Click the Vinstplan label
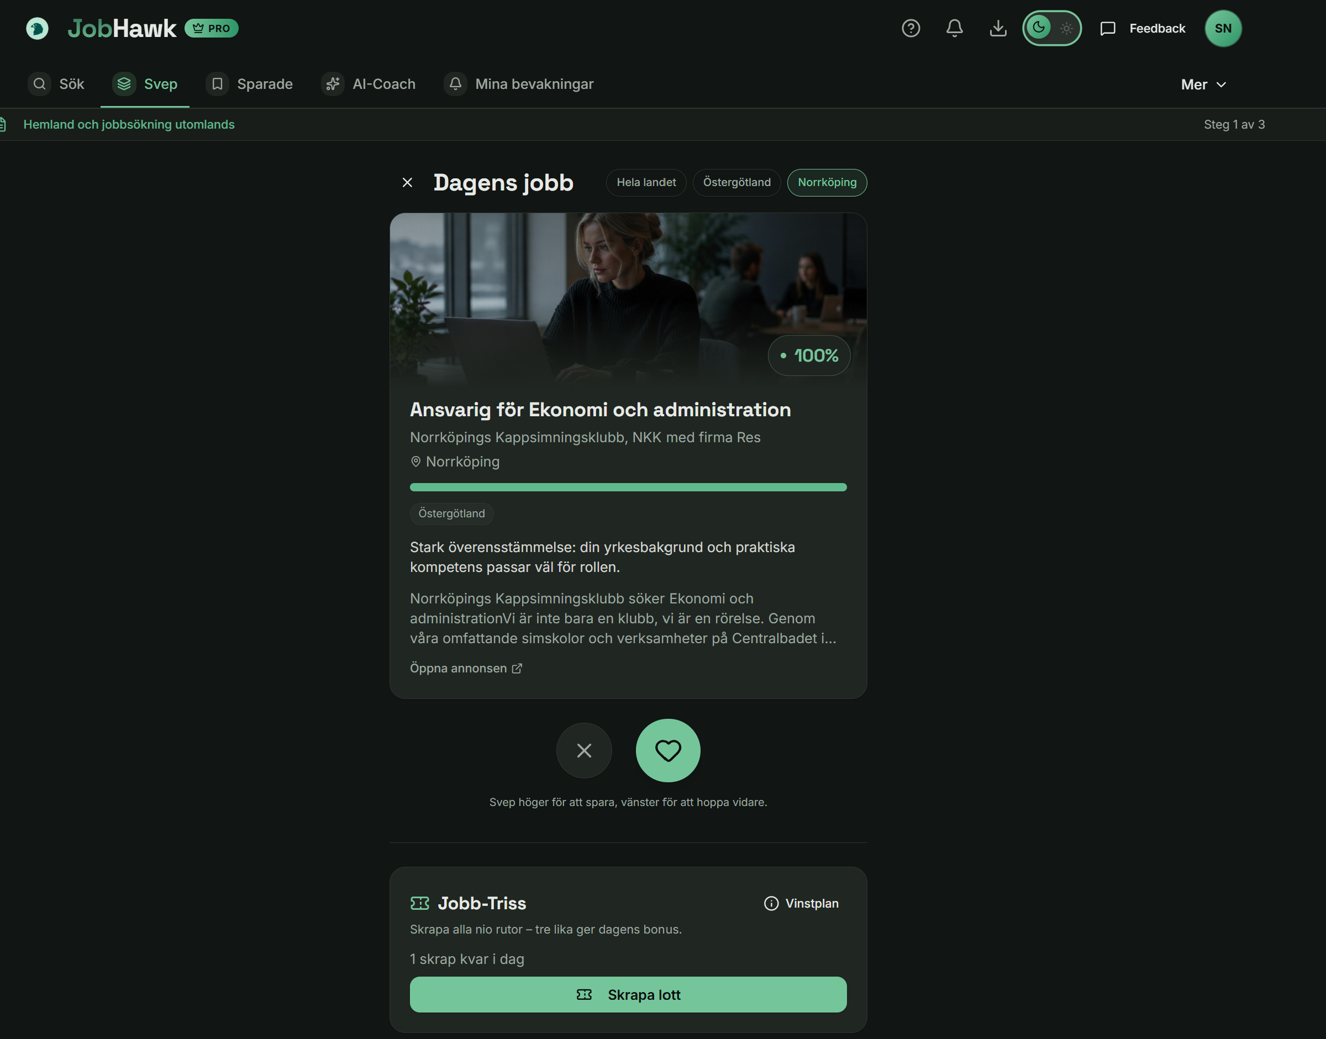The height and width of the screenshot is (1039, 1326). click(x=812, y=903)
